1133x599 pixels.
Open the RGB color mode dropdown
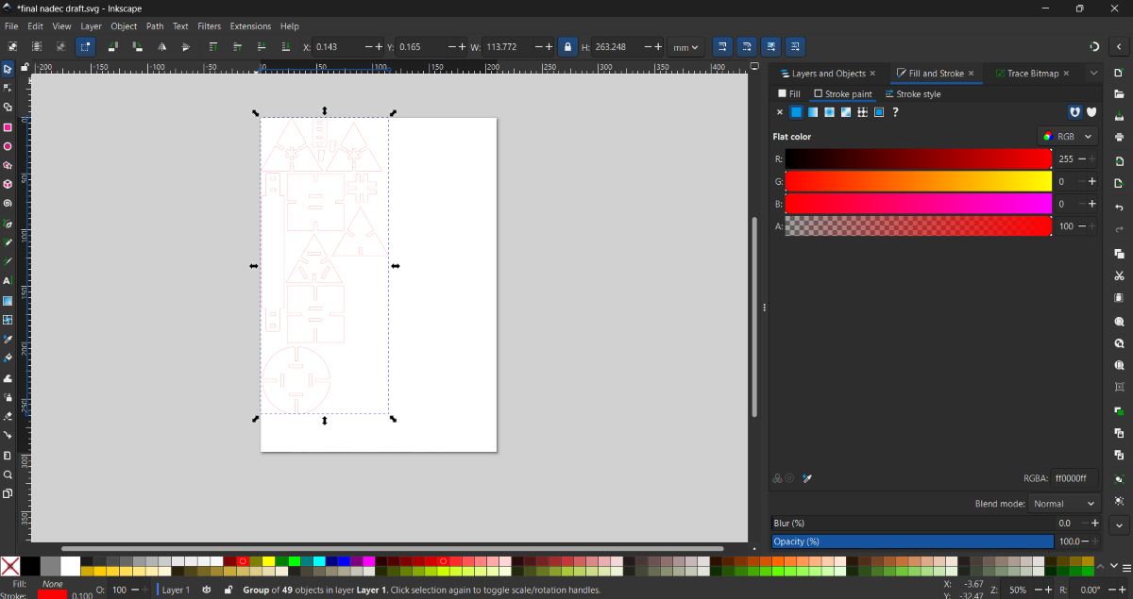(x=1068, y=137)
